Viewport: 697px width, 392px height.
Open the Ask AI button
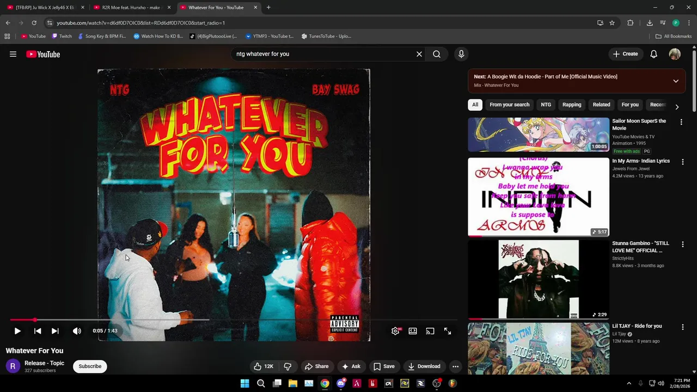[x=351, y=366]
